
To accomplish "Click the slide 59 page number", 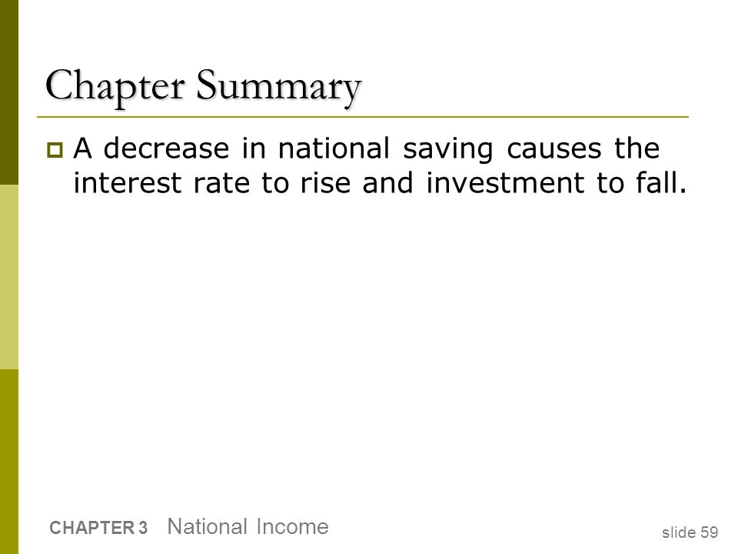I will 690,532.
